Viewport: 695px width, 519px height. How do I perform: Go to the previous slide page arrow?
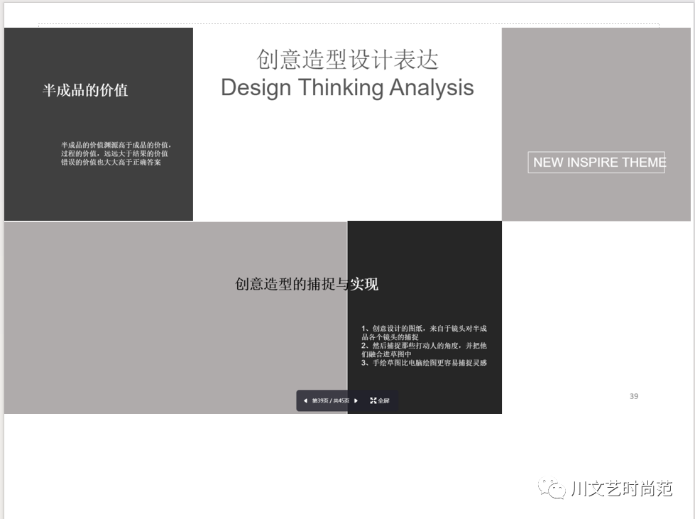(305, 401)
